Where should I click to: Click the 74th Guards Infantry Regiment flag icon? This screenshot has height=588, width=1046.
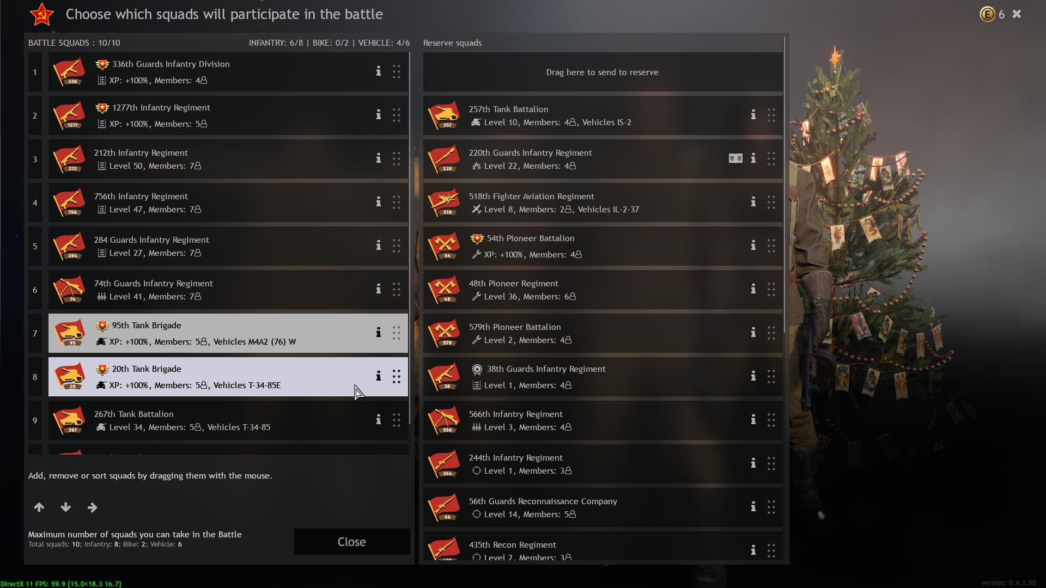[69, 290]
